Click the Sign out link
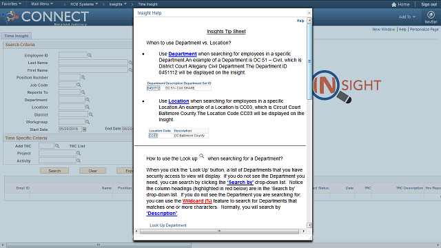Image resolution: width=441 pixels, height=248 pixels. pyautogui.click(x=429, y=5)
